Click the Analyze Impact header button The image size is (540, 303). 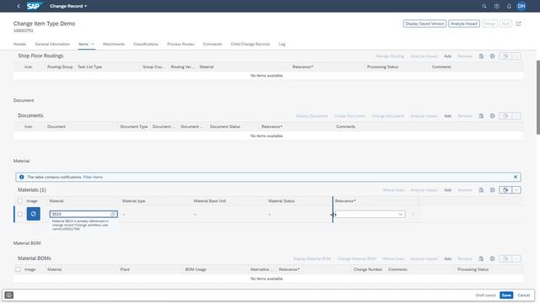tap(464, 24)
